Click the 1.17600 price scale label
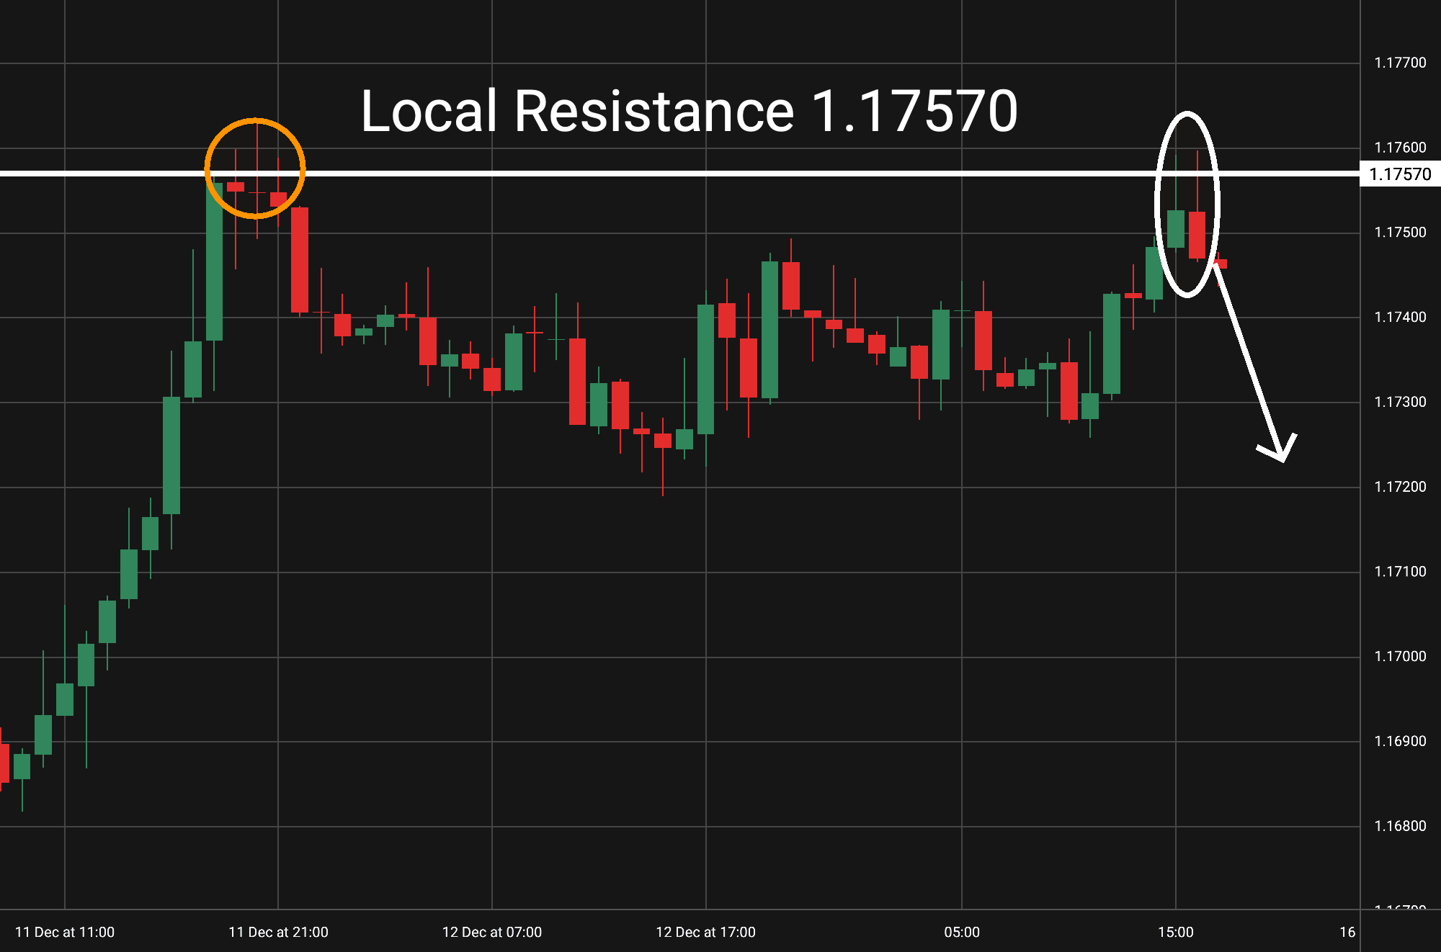 1399,148
